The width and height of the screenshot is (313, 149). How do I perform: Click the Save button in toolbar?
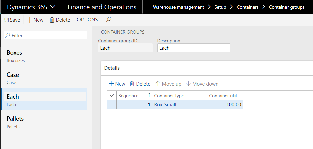tap(12, 20)
